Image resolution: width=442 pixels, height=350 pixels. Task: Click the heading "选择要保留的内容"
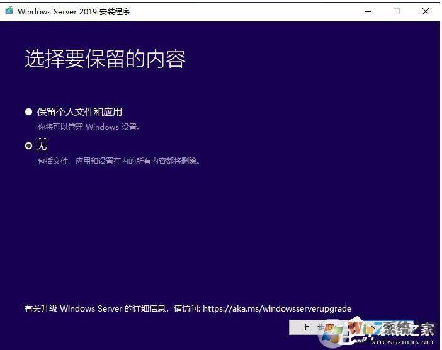point(105,59)
